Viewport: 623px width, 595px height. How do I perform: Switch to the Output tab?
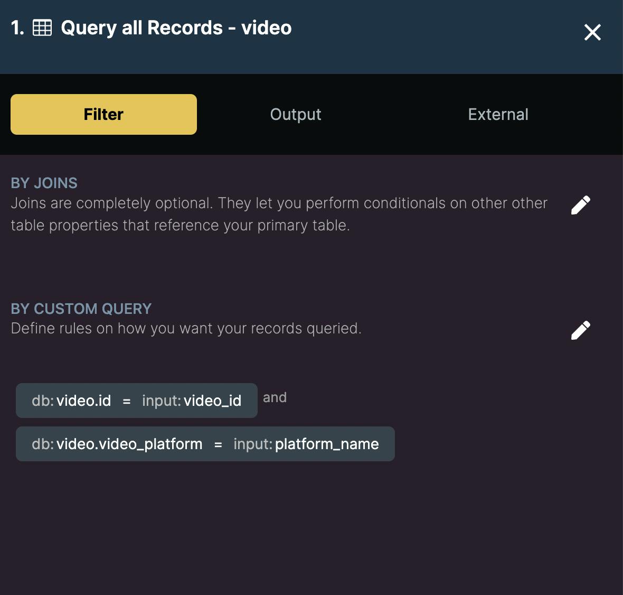tap(296, 114)
